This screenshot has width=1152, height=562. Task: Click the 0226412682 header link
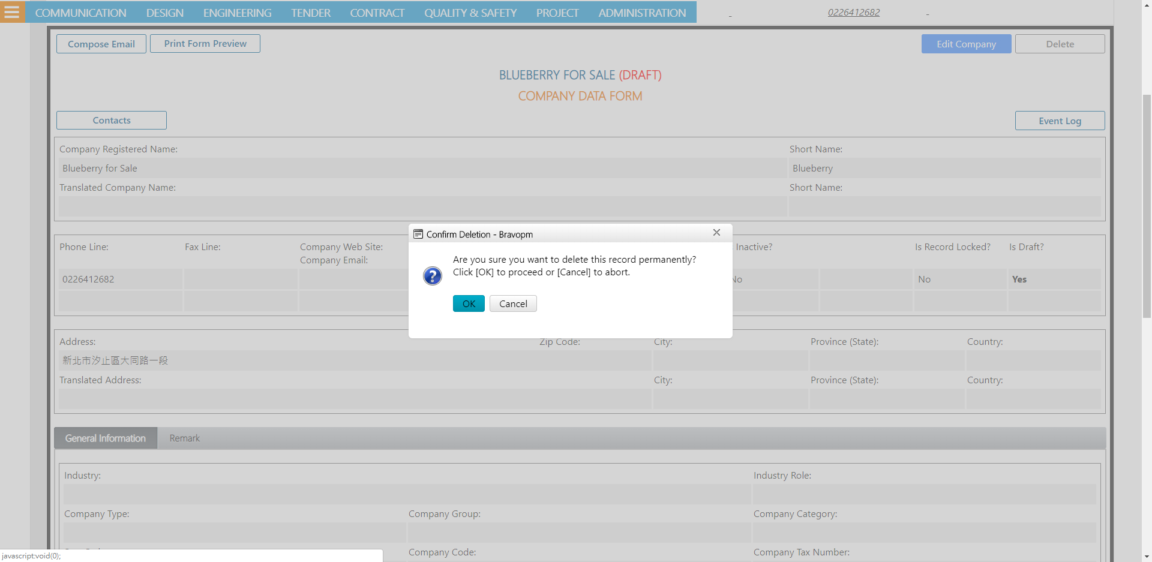[x=853, y=13]
